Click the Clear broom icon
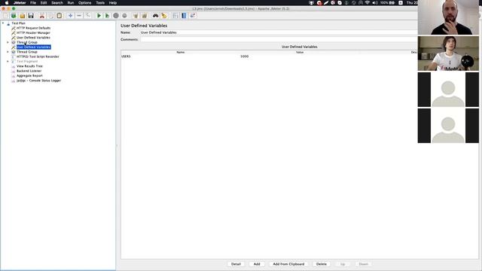This screenshot has height=271, width=482. coord(136,16)
